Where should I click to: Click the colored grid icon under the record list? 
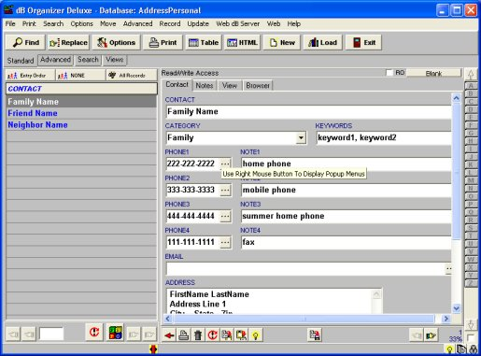[116, 333]
